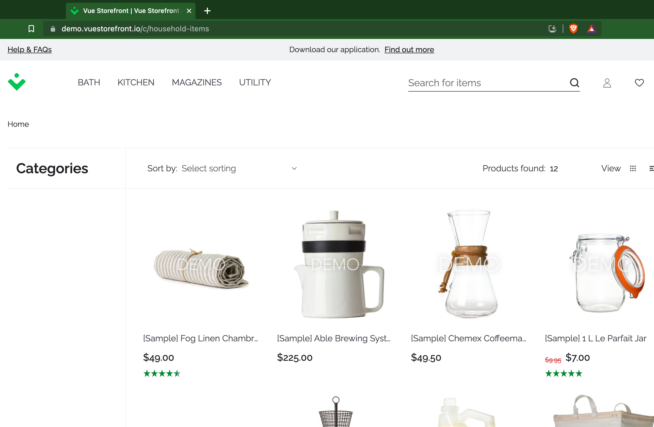
Task: Click the Find out more link
Action: [x=409, y=49]
